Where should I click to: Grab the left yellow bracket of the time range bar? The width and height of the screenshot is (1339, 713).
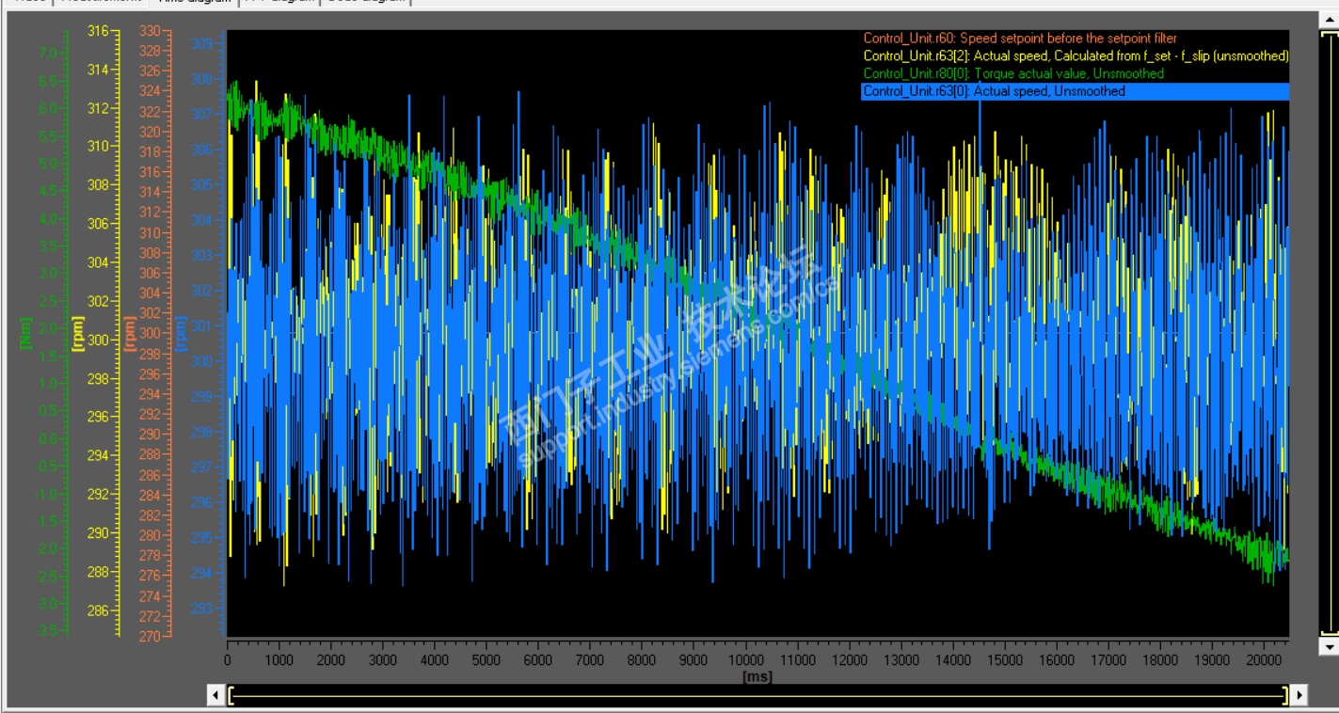click(231, 695)
